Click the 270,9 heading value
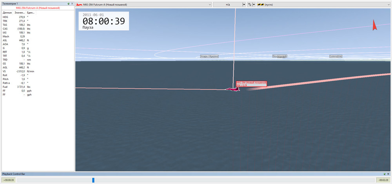The image size is (392, 184). tap(22, 17)
